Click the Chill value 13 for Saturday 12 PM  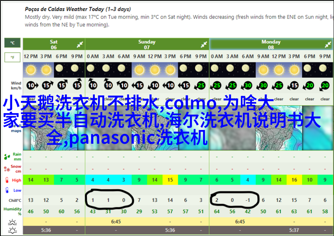point(31,200)
